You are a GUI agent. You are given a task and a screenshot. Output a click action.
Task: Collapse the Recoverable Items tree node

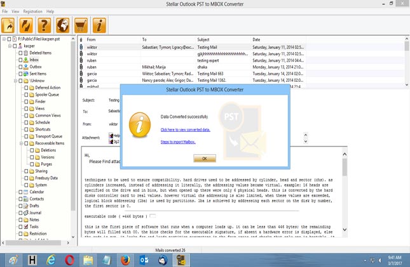[x=21, y=143]
